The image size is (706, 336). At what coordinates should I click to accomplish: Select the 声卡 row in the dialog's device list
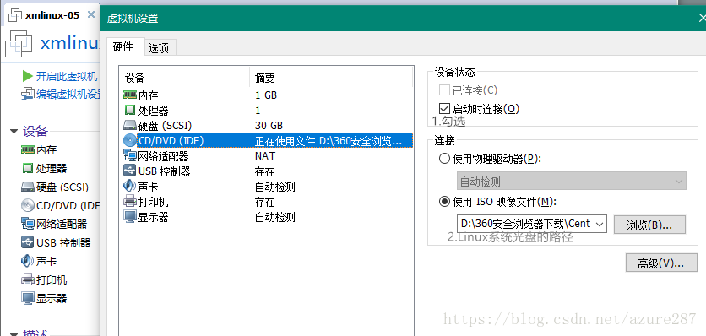pos(267,187)
